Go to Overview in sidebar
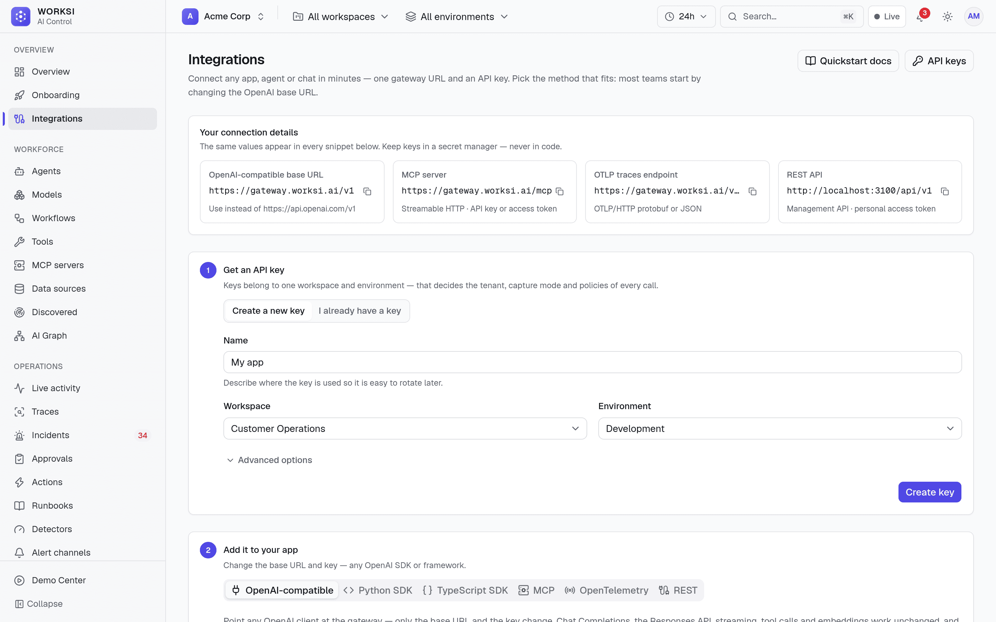The image size is (996, 622). coord(82,72)
